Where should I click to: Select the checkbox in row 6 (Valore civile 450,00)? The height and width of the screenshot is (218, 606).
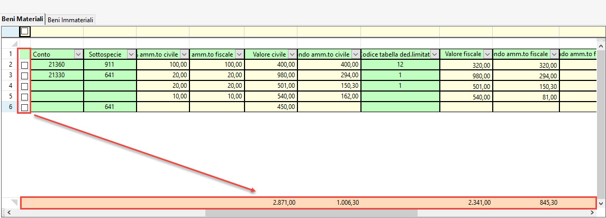(25, 107)
